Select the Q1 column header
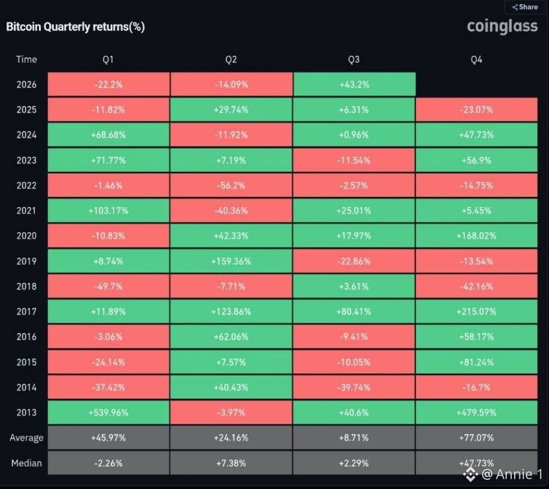 coord(108,59)
